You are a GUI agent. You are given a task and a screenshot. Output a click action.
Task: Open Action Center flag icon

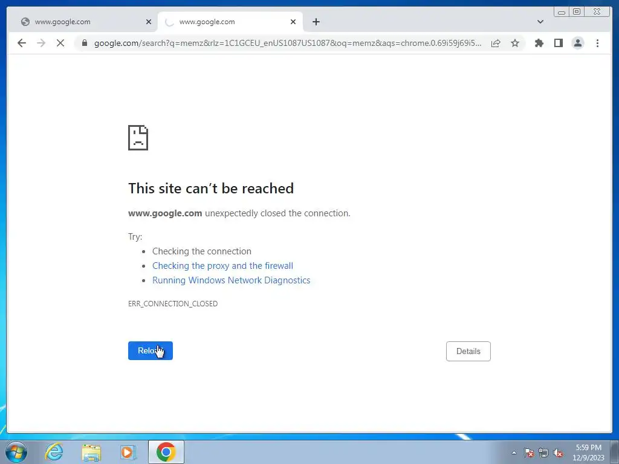[529, 453]
